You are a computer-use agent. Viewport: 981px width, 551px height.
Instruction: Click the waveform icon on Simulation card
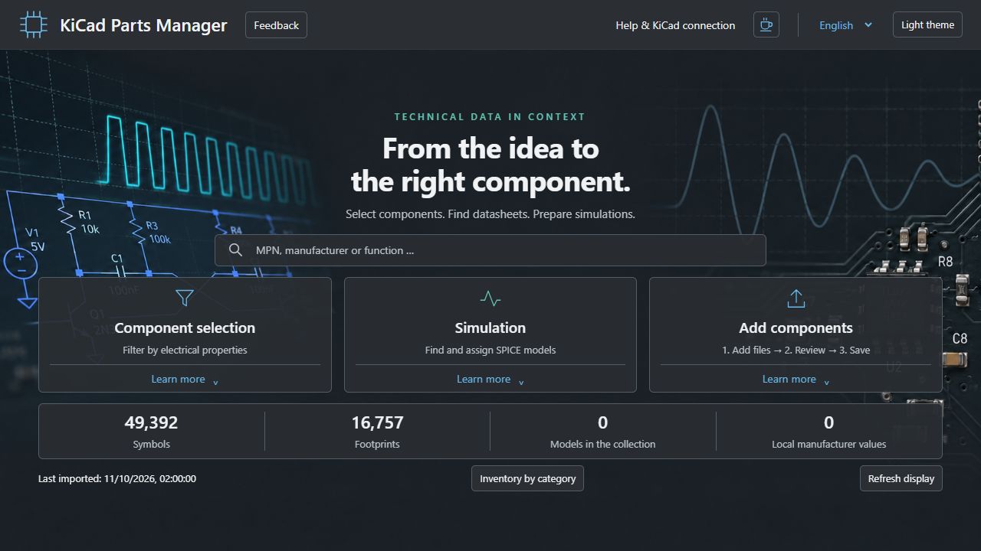pos(490,298)
